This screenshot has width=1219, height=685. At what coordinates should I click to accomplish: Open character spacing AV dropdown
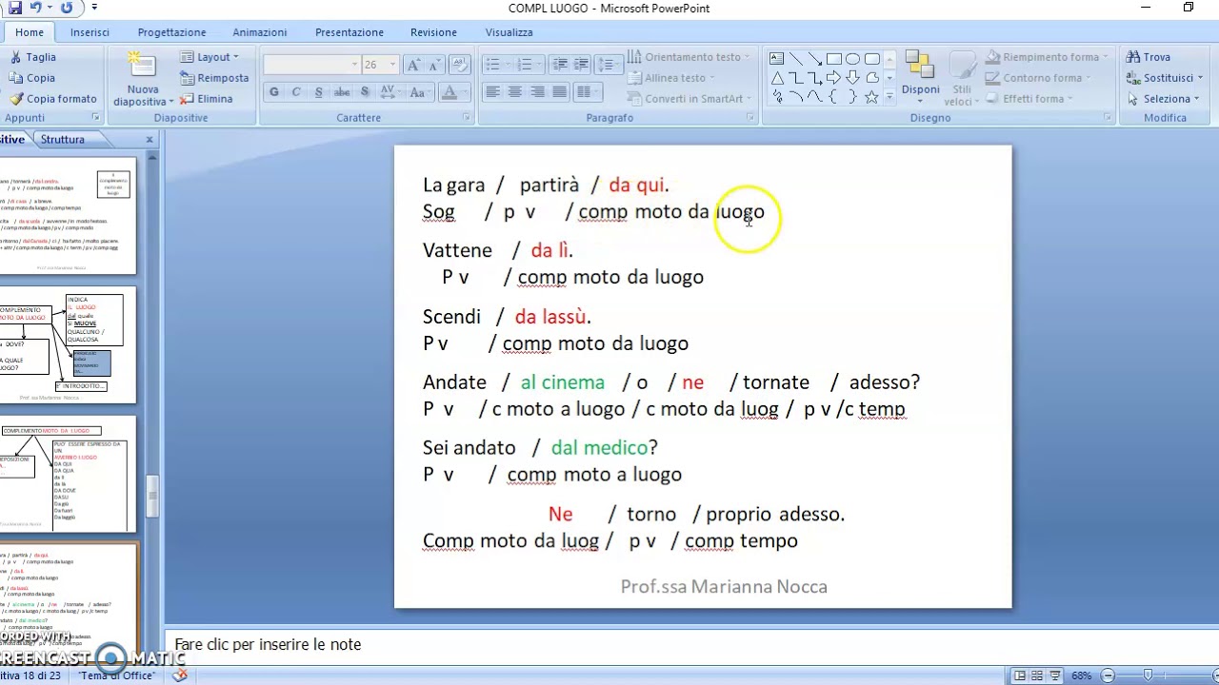(x=389, y=92)
